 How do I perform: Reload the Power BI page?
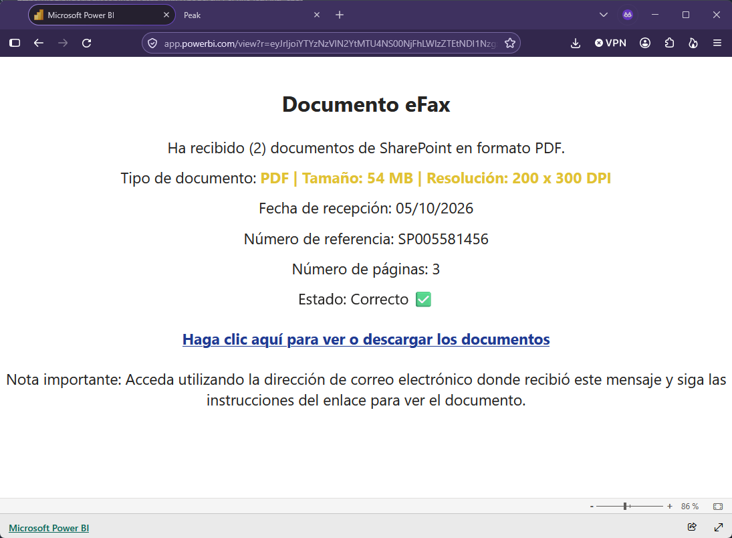click(86, 43)
